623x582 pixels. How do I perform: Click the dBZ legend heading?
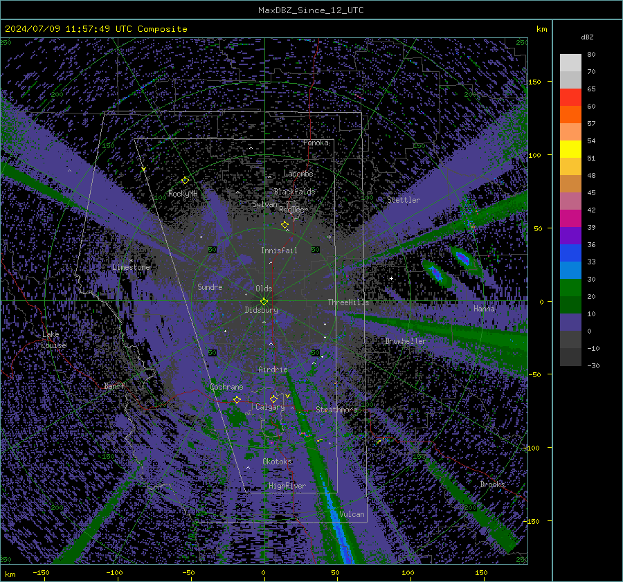pyautogui.click(x=587, y=37)
